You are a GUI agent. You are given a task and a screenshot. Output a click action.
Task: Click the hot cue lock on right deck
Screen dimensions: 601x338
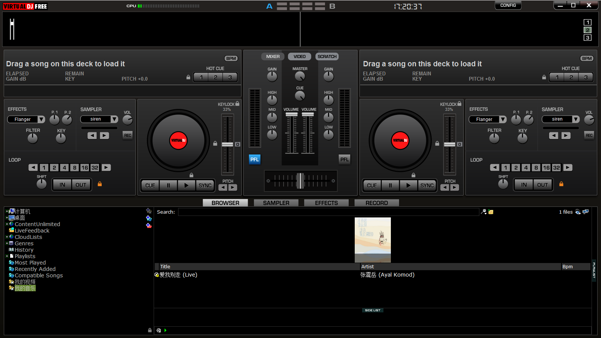point(544,77)
